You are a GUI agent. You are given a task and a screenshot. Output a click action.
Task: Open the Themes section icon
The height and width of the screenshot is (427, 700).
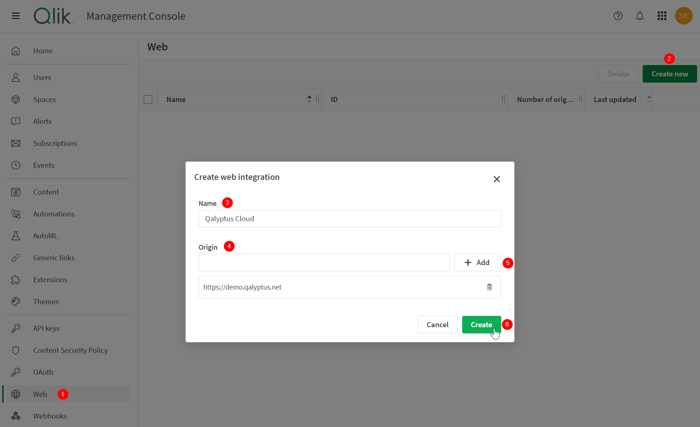[x=16, y=301]
